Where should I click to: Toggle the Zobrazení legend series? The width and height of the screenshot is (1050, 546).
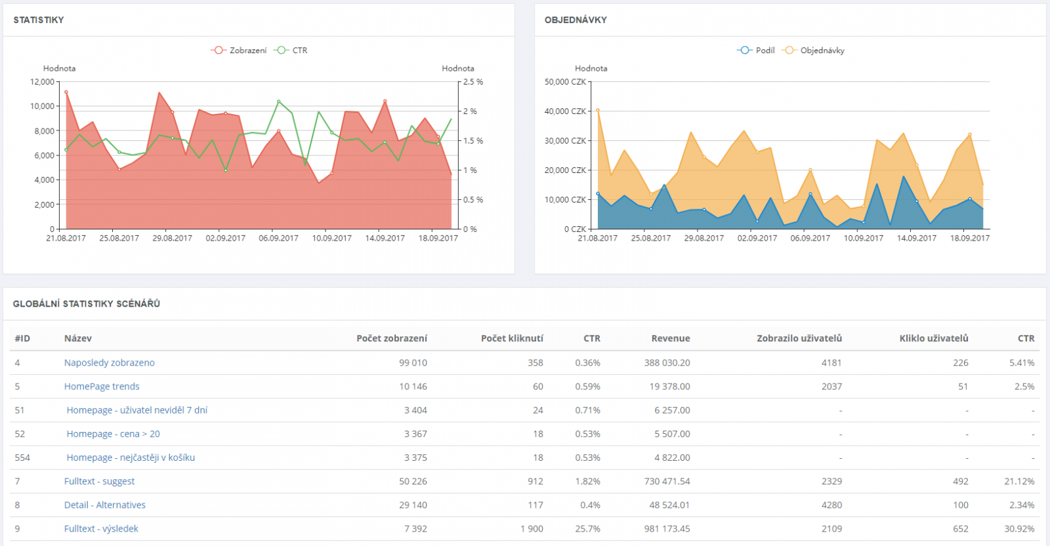(x=240, y=50)
